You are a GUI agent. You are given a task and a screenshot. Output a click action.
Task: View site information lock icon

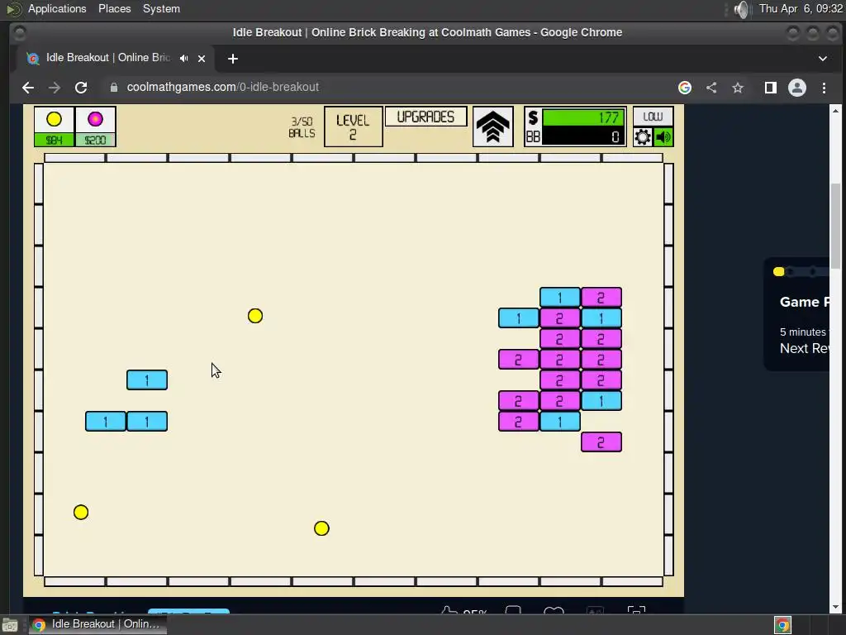pyautogui.click(x=114, y=88)
